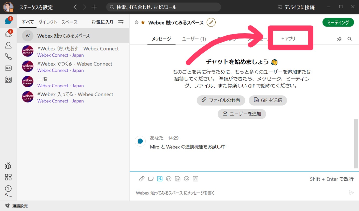This screenshot has height=211, width=359.
Task: Report a bug via the sidebar bug icon
Action: tap(8, 166)
